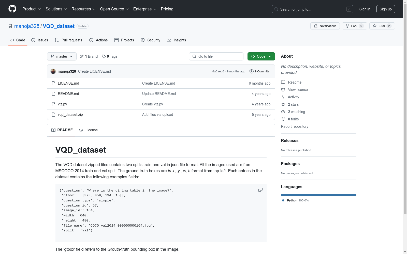
Task: Open the vqd_dataset.zip file name
Action: [70, 115]
